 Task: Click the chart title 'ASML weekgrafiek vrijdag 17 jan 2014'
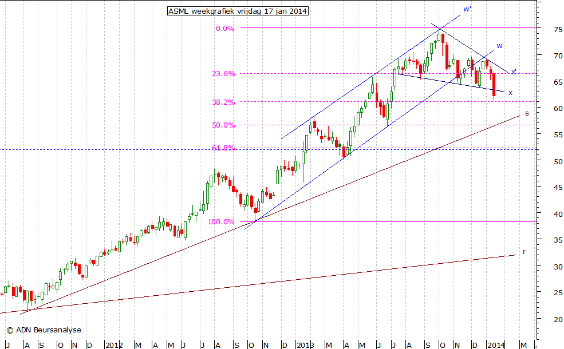click(x=238, y=11)
